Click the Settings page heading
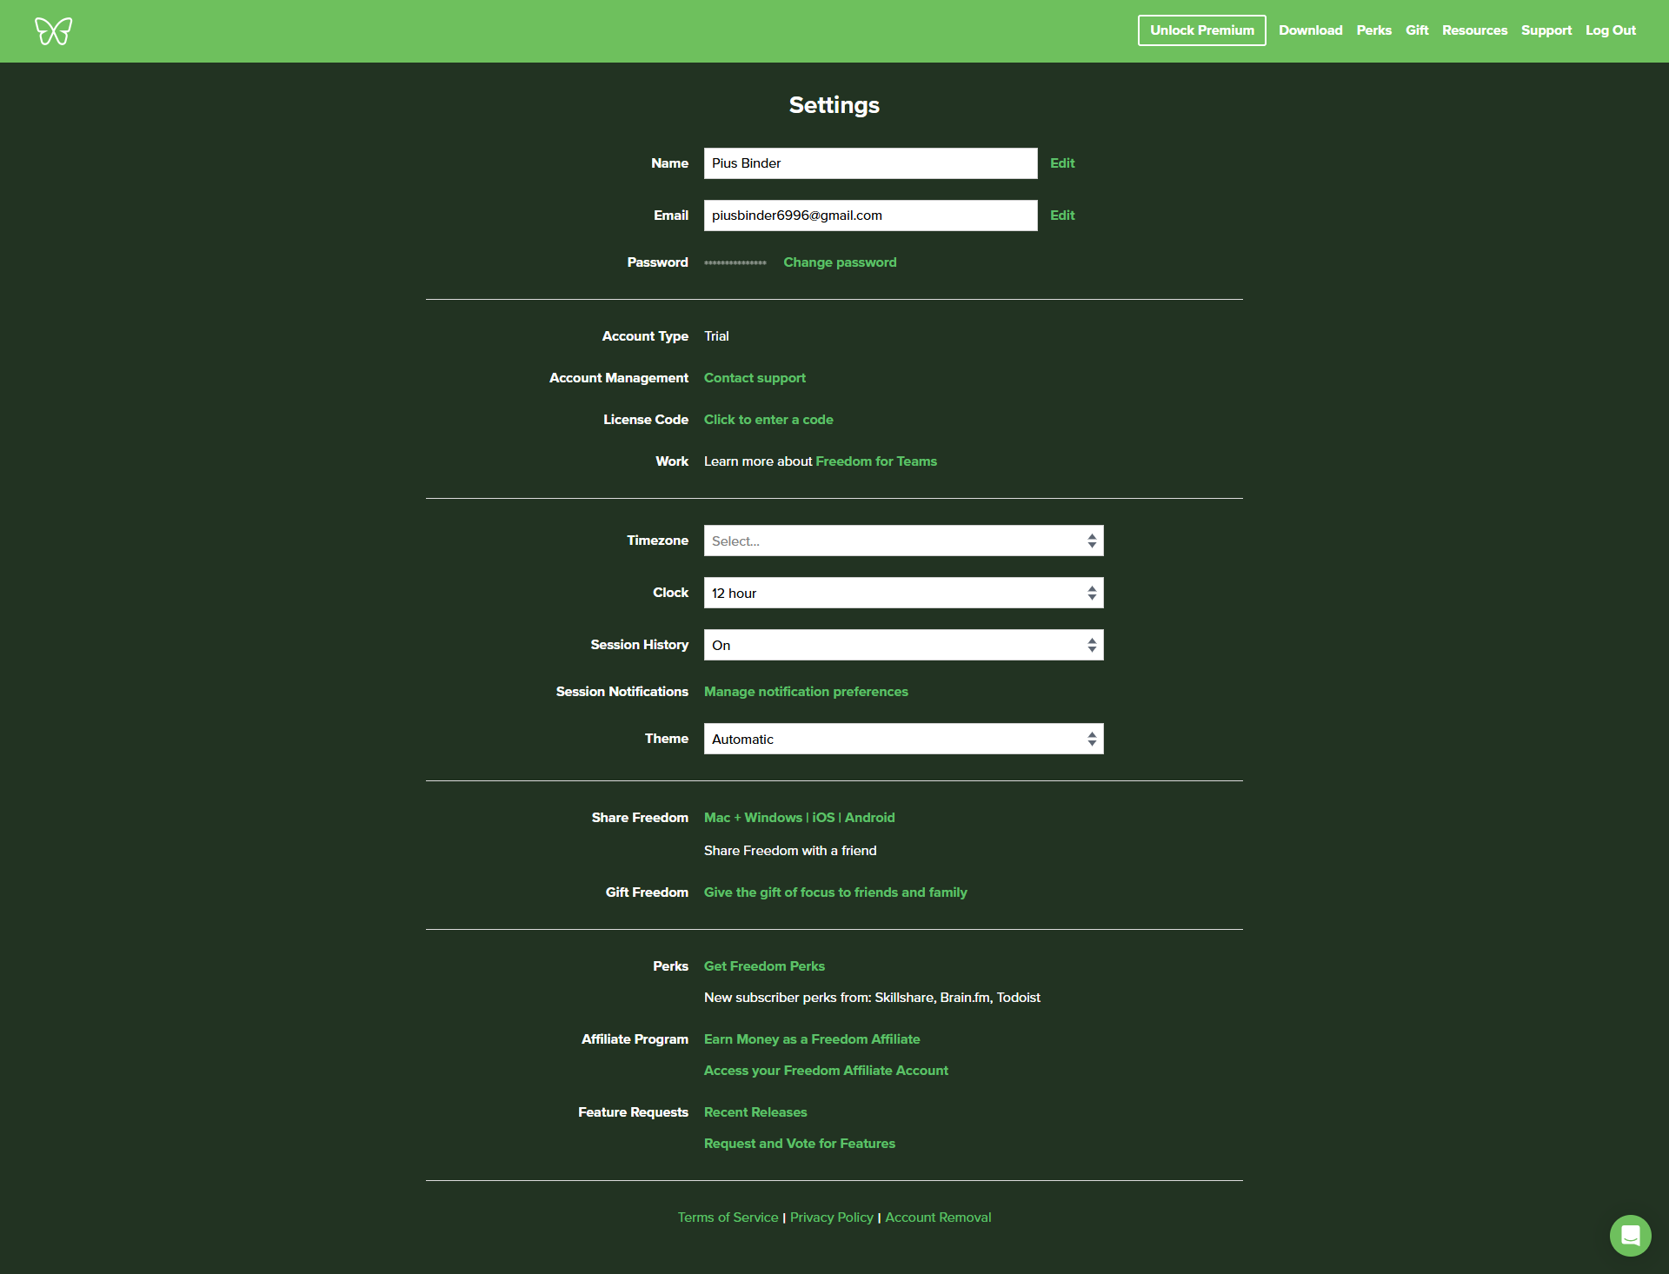Viewport: 1669px width, 1274px height. click(x=834, y=105)
